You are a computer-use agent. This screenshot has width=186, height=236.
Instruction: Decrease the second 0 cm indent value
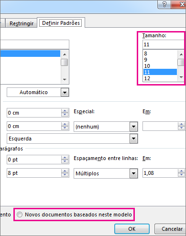tap(65, 128)
